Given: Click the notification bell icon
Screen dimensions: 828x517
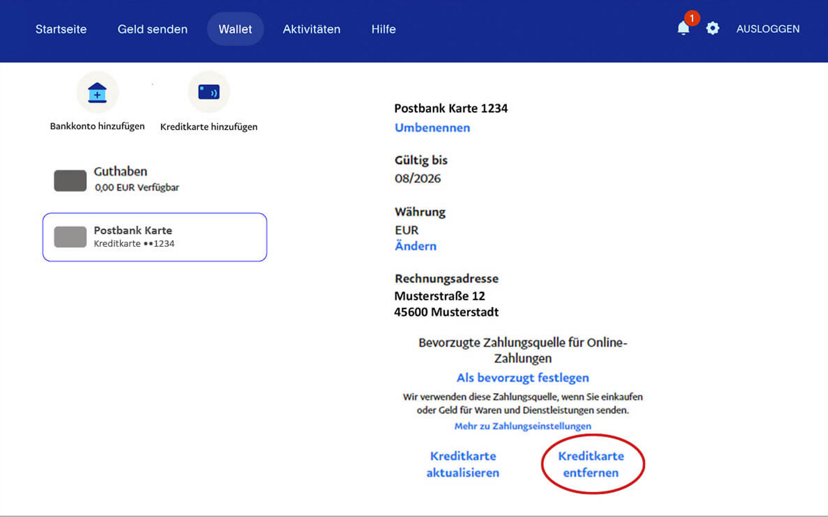Looking at the screenshot, I should (683, 28).
